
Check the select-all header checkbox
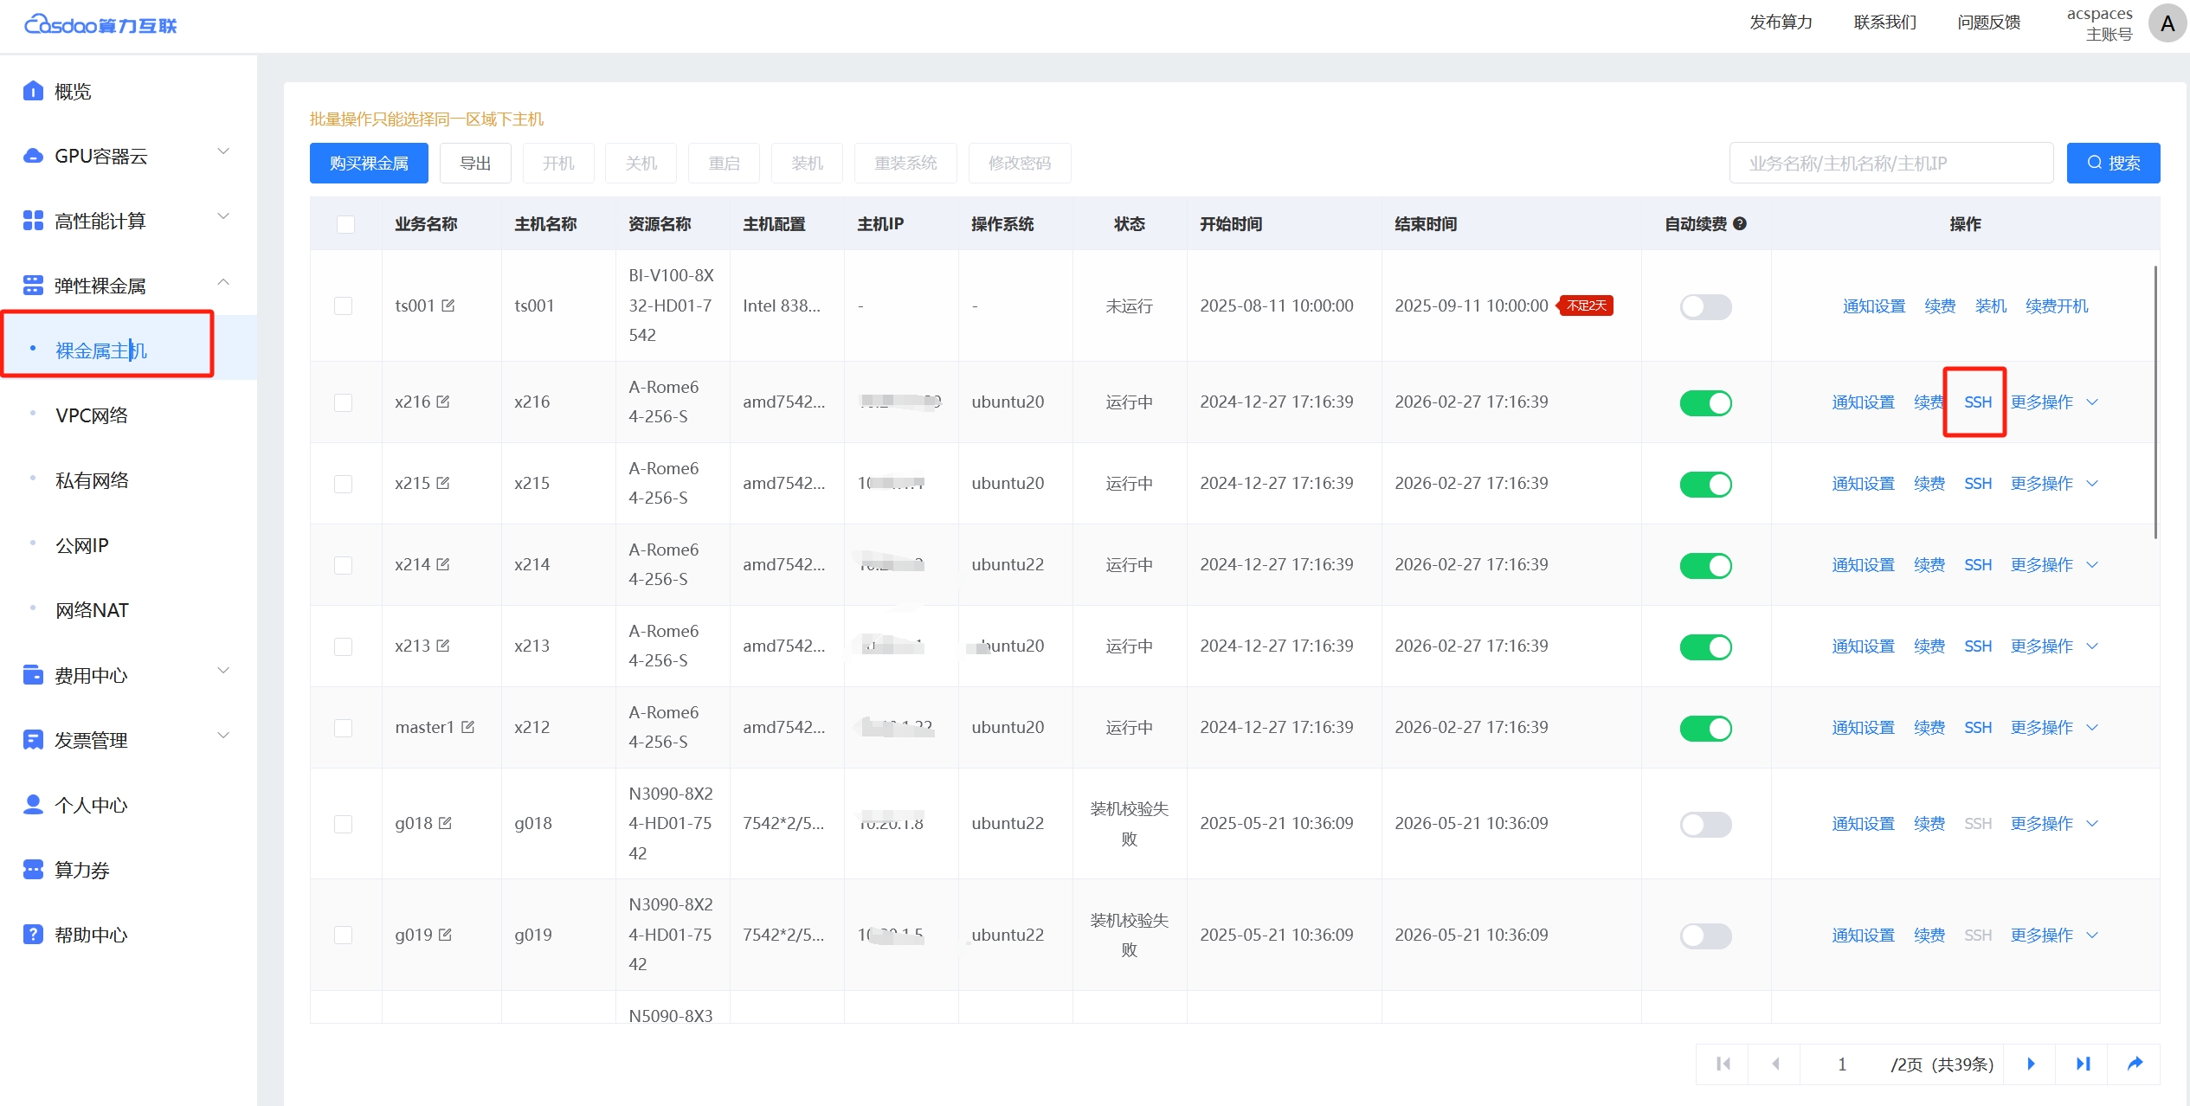345,224
